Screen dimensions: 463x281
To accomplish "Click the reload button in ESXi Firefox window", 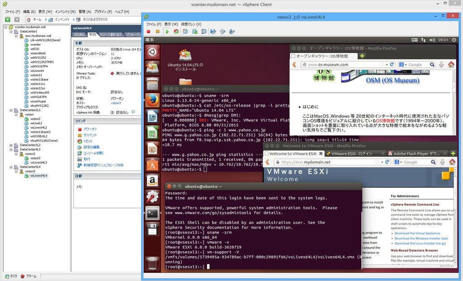I will (x=387, y=162).
